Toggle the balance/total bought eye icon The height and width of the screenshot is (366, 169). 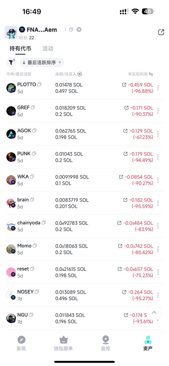80,74
